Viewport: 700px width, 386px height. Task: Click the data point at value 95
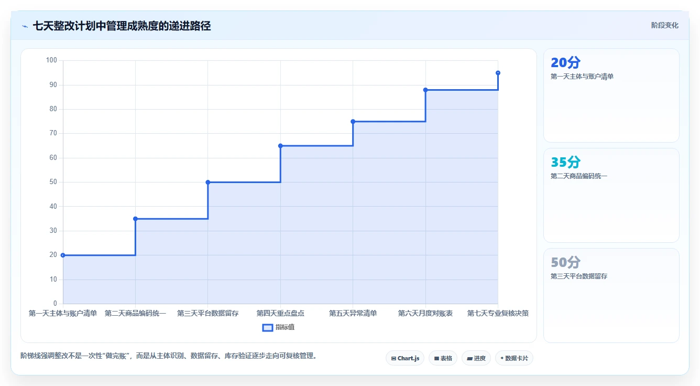498,73
